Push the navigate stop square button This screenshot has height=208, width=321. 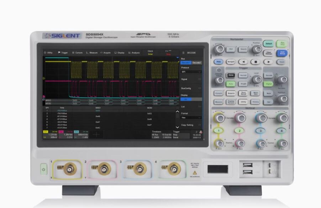click(x=256, y=62)
